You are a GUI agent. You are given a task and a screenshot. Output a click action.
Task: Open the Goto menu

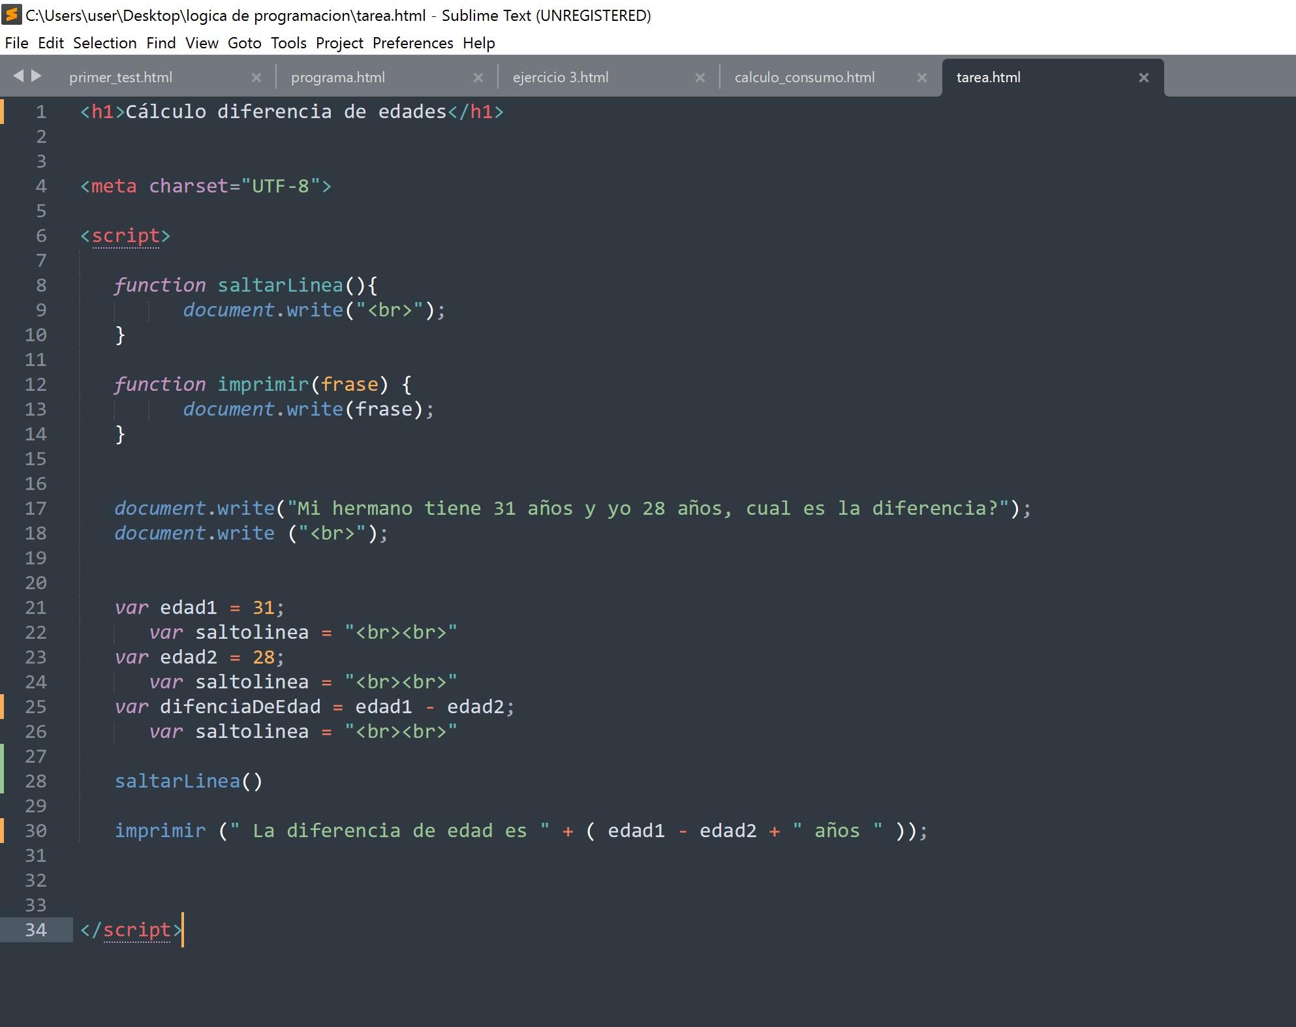245,43
